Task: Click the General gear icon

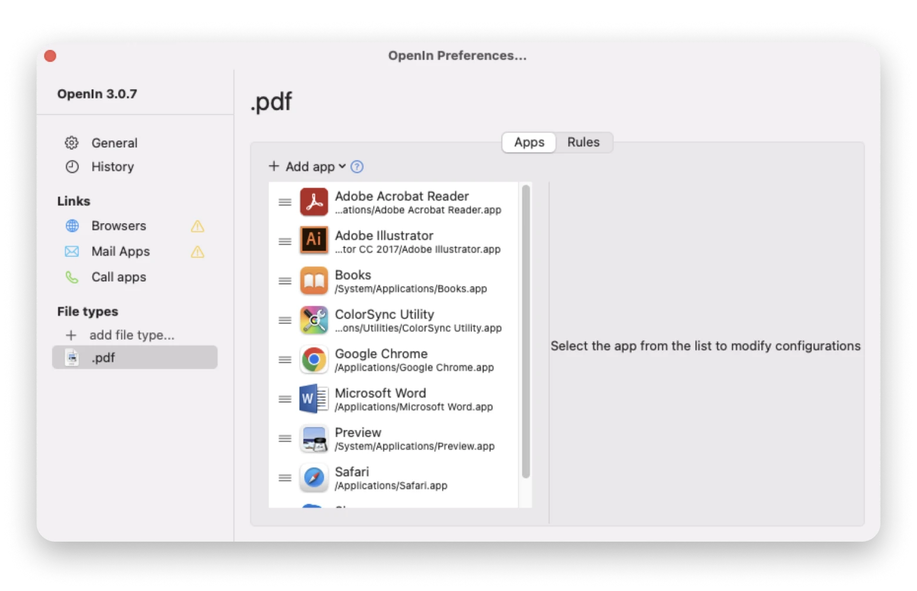Action: 72,143
